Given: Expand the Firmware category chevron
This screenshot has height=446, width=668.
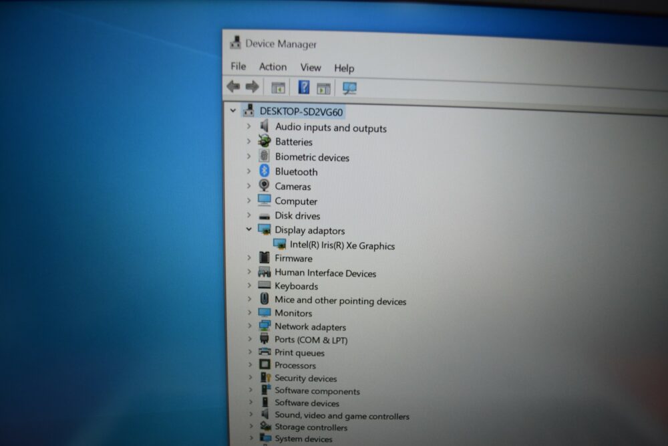Looking at the screenshot, I should 249,257.
